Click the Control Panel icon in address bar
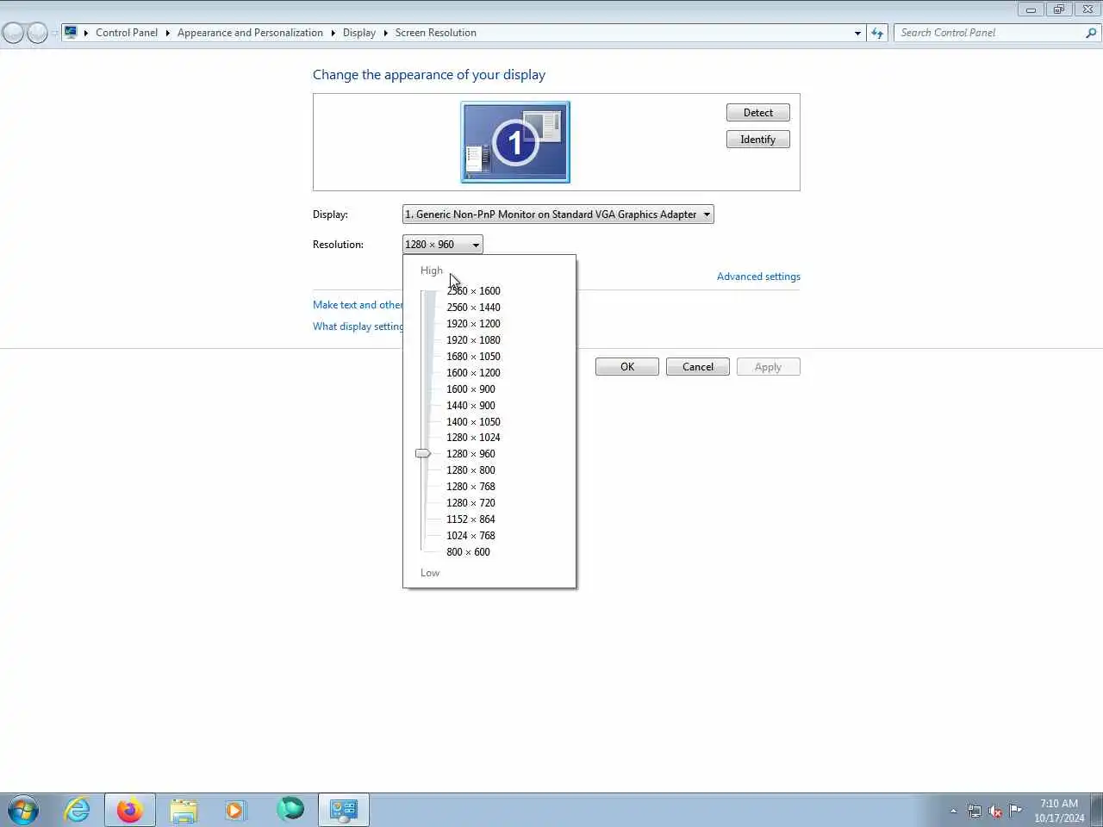 click(71, 33)
